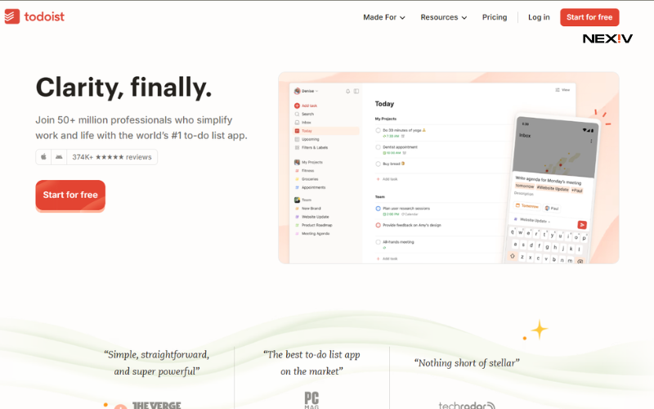Click the Log in link
This screenshot has width=654, height=409.
coord(539,17)
